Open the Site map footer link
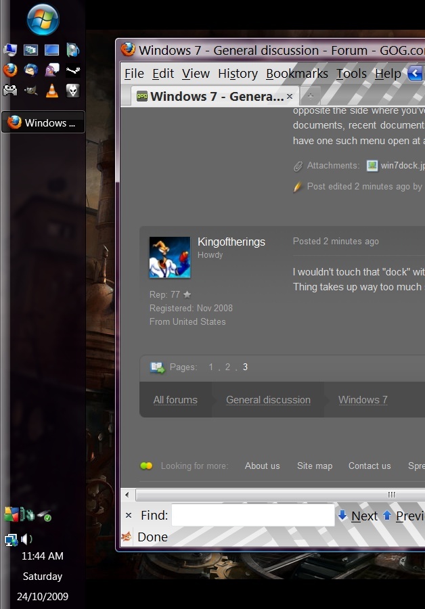The width and height of the screenshot is (425, 609). tap(315, 466)
